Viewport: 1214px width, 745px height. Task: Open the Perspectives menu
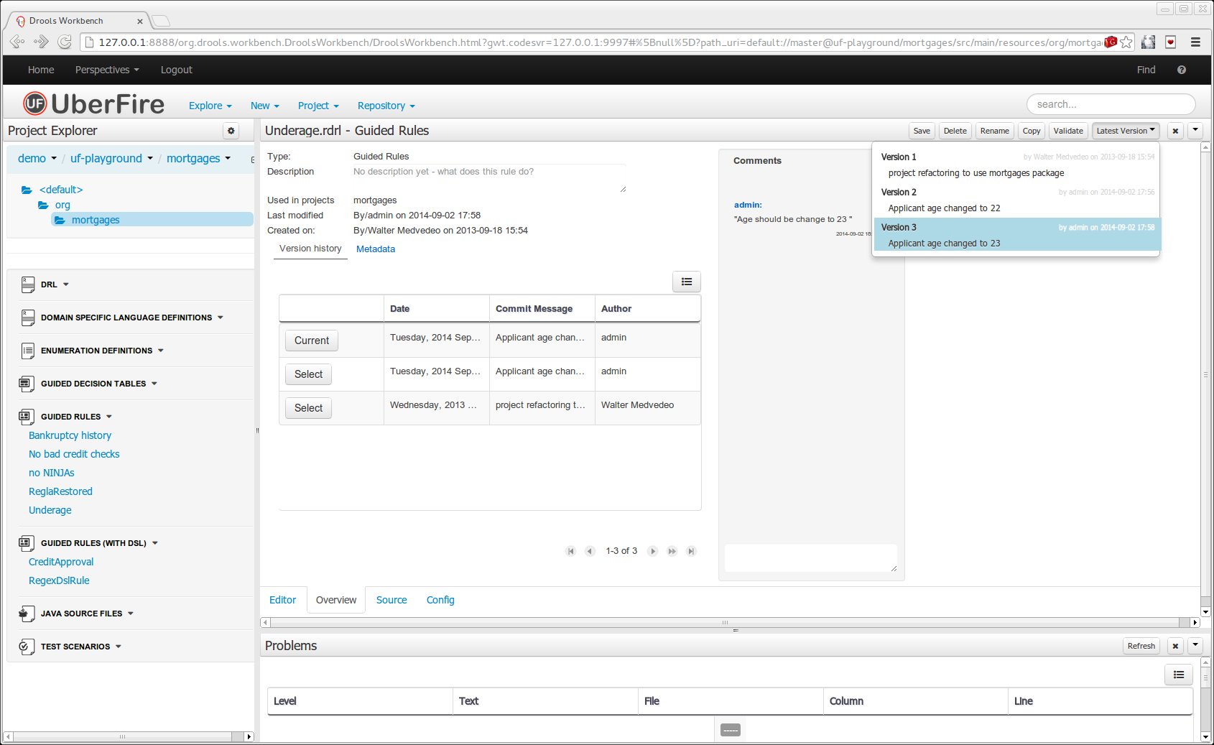pos(106,70)
